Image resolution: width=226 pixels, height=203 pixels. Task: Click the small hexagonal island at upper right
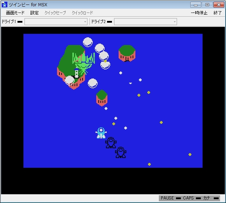(x=127, y=53)
